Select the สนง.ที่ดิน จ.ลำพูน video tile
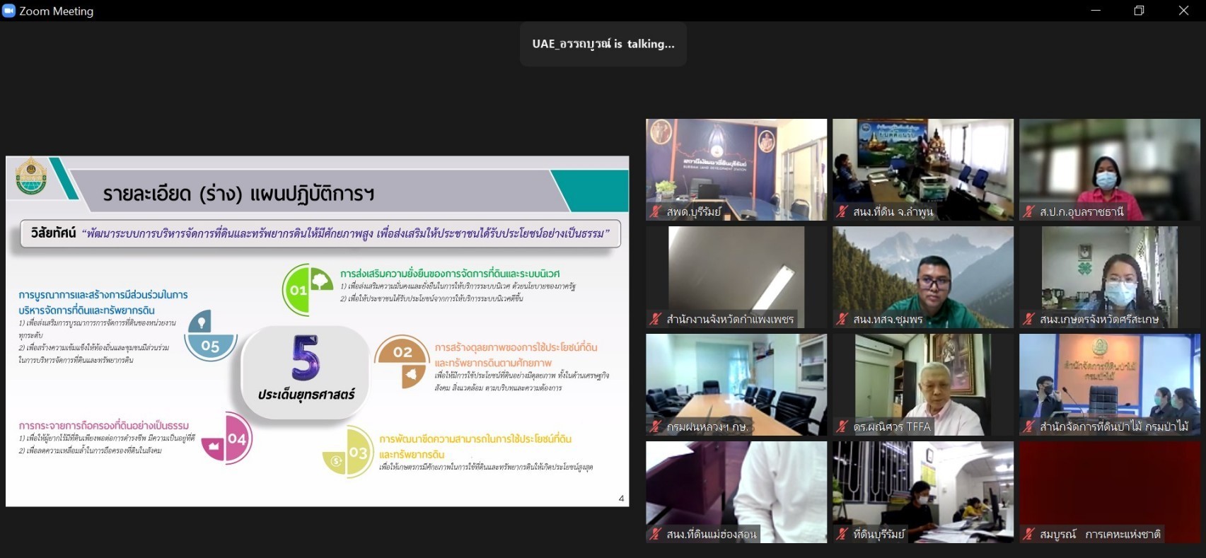The image size is (1206, 558). coord(922,166)
